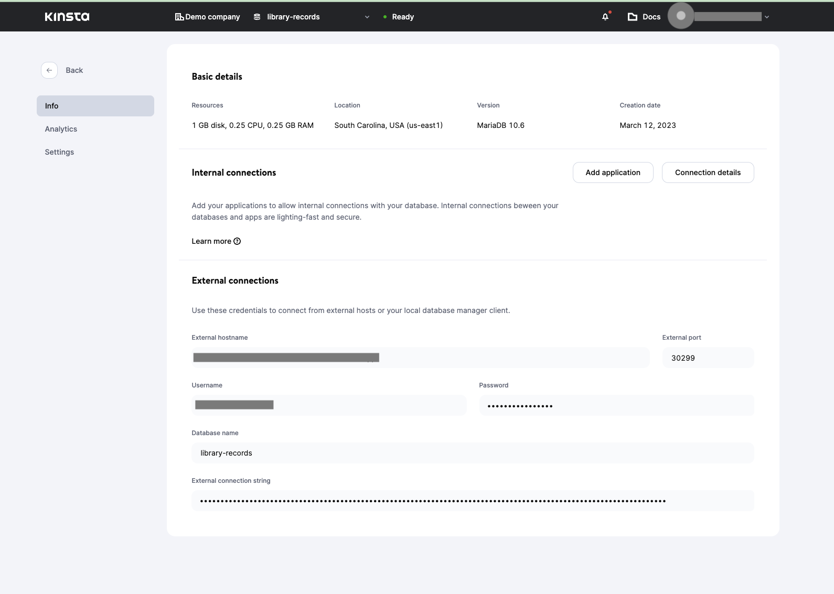Screen dimensions: 834x594
Task: Click the Ready status text
Action: tap(403, 17)
